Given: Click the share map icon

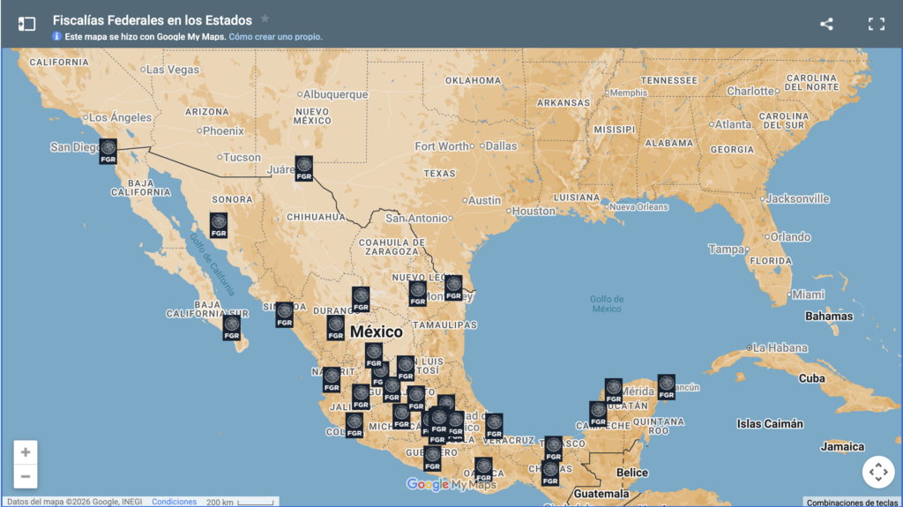Looking at the screenshot, I should click(x=826, y=24).
